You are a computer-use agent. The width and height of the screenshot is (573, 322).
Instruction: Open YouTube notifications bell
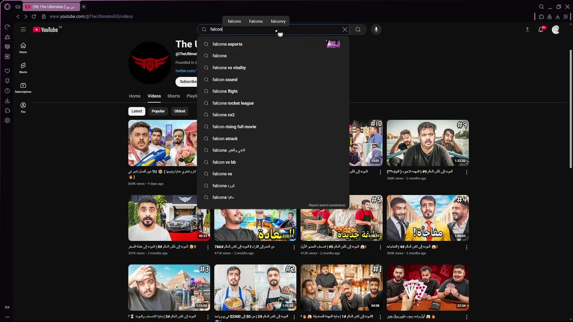click(541, 29)
